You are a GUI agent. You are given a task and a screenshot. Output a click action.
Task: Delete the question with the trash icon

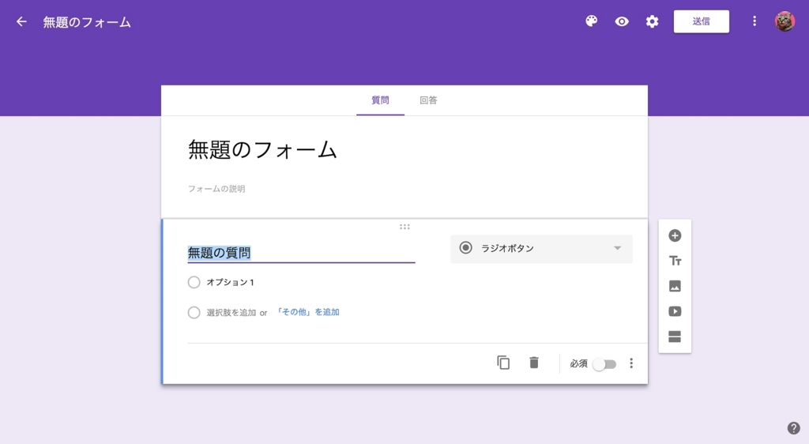coord(534,363)
